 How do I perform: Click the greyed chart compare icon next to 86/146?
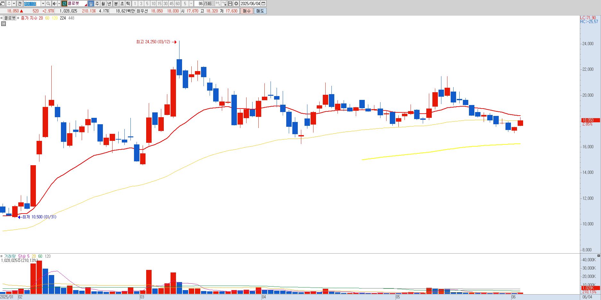click(x=218, y=4)
